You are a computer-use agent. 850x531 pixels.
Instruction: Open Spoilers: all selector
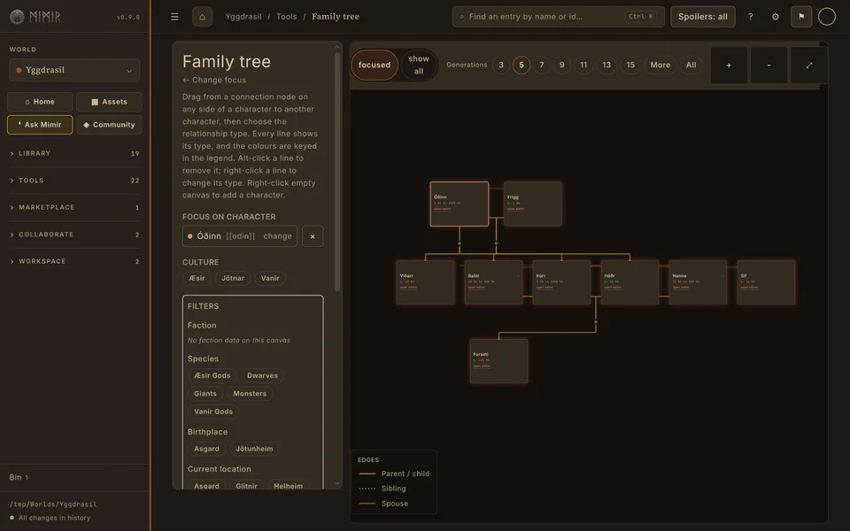[702, 17]
